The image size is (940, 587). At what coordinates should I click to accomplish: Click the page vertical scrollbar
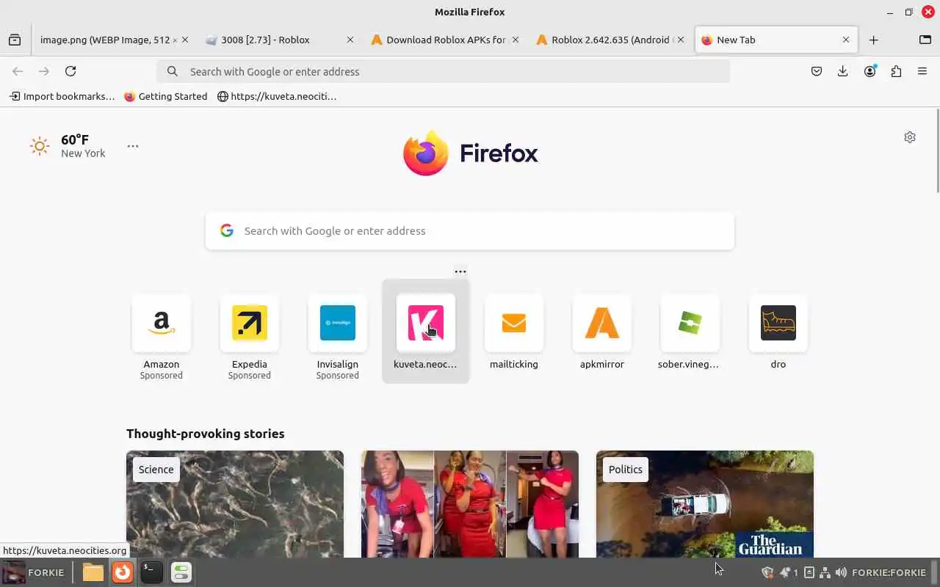pyautogui.click(x=937, y=150)
